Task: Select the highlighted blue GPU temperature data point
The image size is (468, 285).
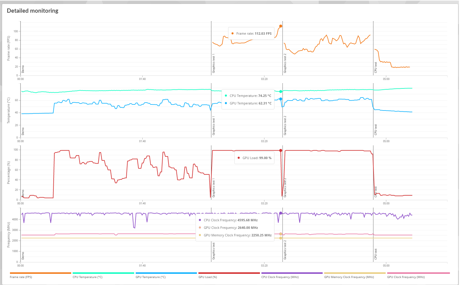Action: pyautogui.click(x=281, y=99)
